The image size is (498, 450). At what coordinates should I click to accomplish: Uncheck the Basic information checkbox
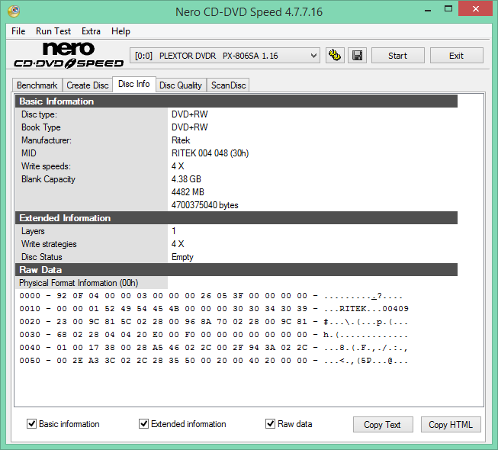pyautogui.click(x=31, y=423)
